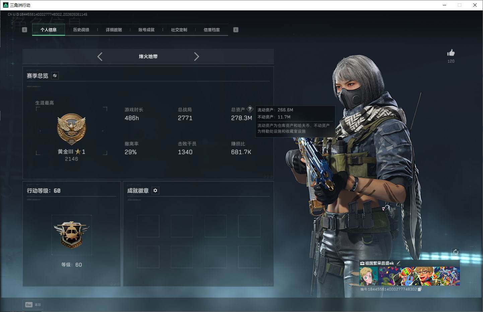Click the CN UID text at top left
Viewport: 483px width, 312px height.
48,14
